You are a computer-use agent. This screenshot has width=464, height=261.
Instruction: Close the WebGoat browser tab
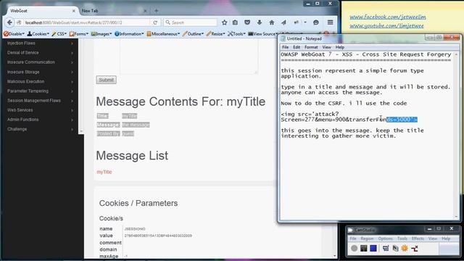click(74, 11)
